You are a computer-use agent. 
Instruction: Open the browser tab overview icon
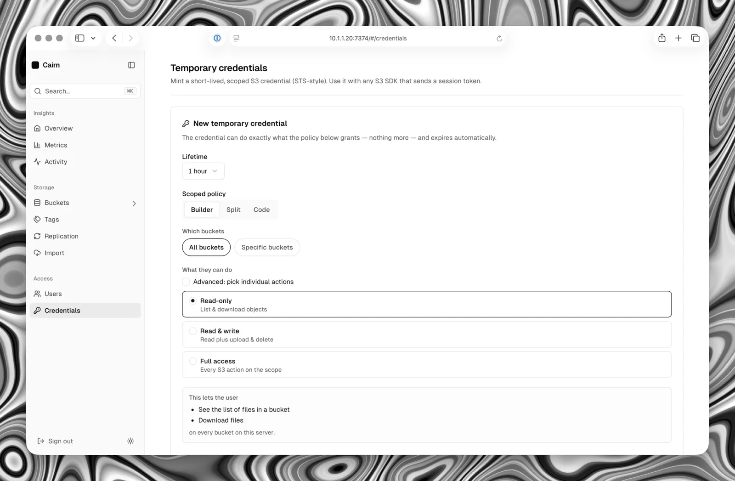[x=695, y=38]
